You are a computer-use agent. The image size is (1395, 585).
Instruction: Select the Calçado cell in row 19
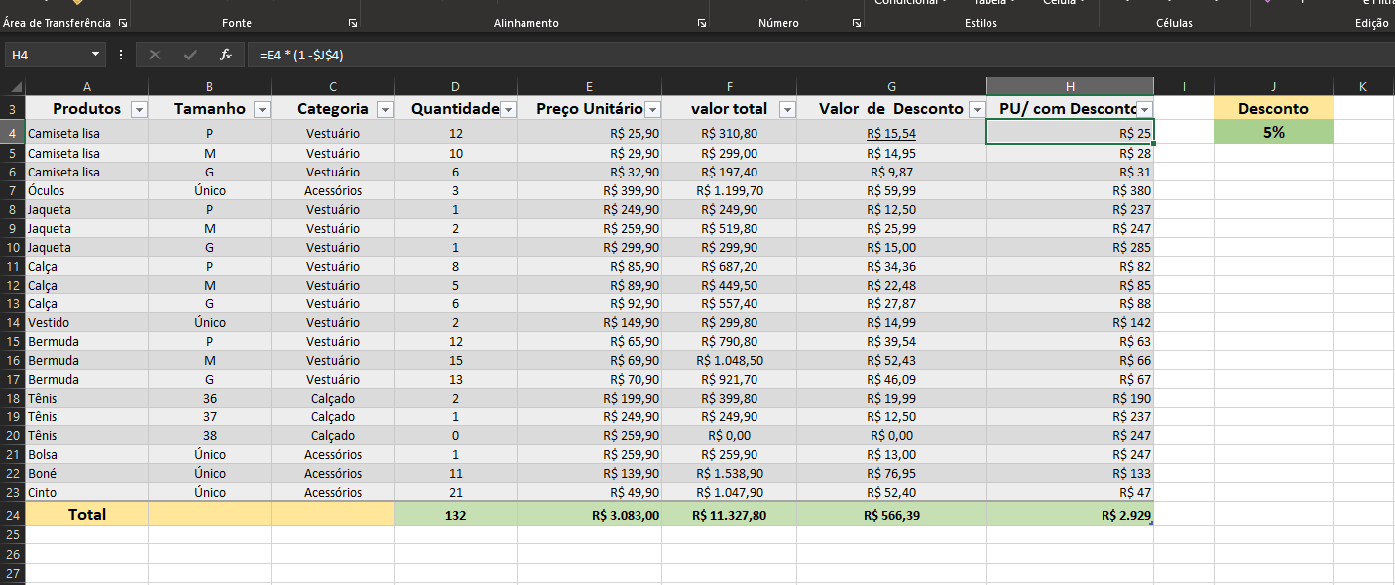(x=333, y=416)
